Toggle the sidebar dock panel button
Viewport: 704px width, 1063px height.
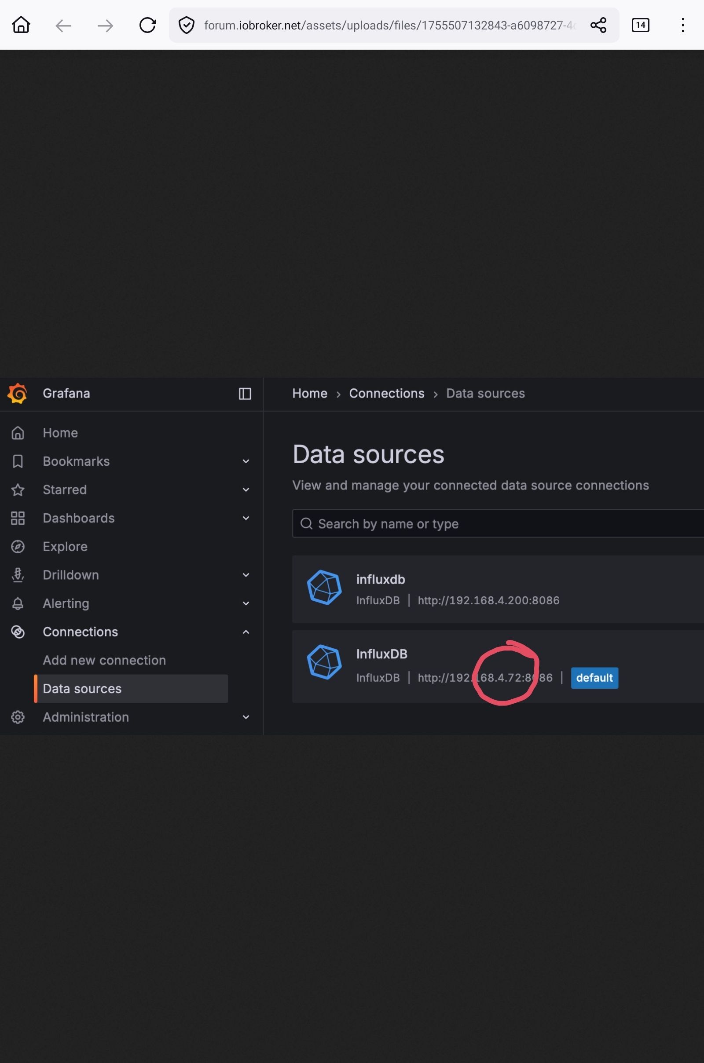pyautogui.click(x=245, y=394)
